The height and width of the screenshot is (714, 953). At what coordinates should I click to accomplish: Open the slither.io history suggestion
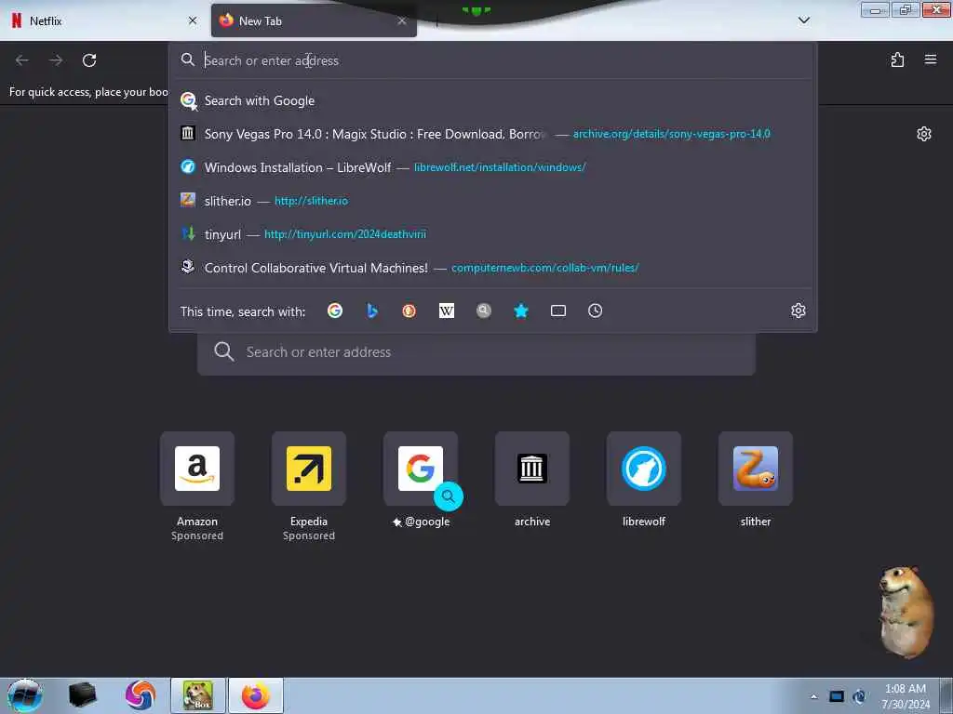pyautogui.click(x=492, y=201)
